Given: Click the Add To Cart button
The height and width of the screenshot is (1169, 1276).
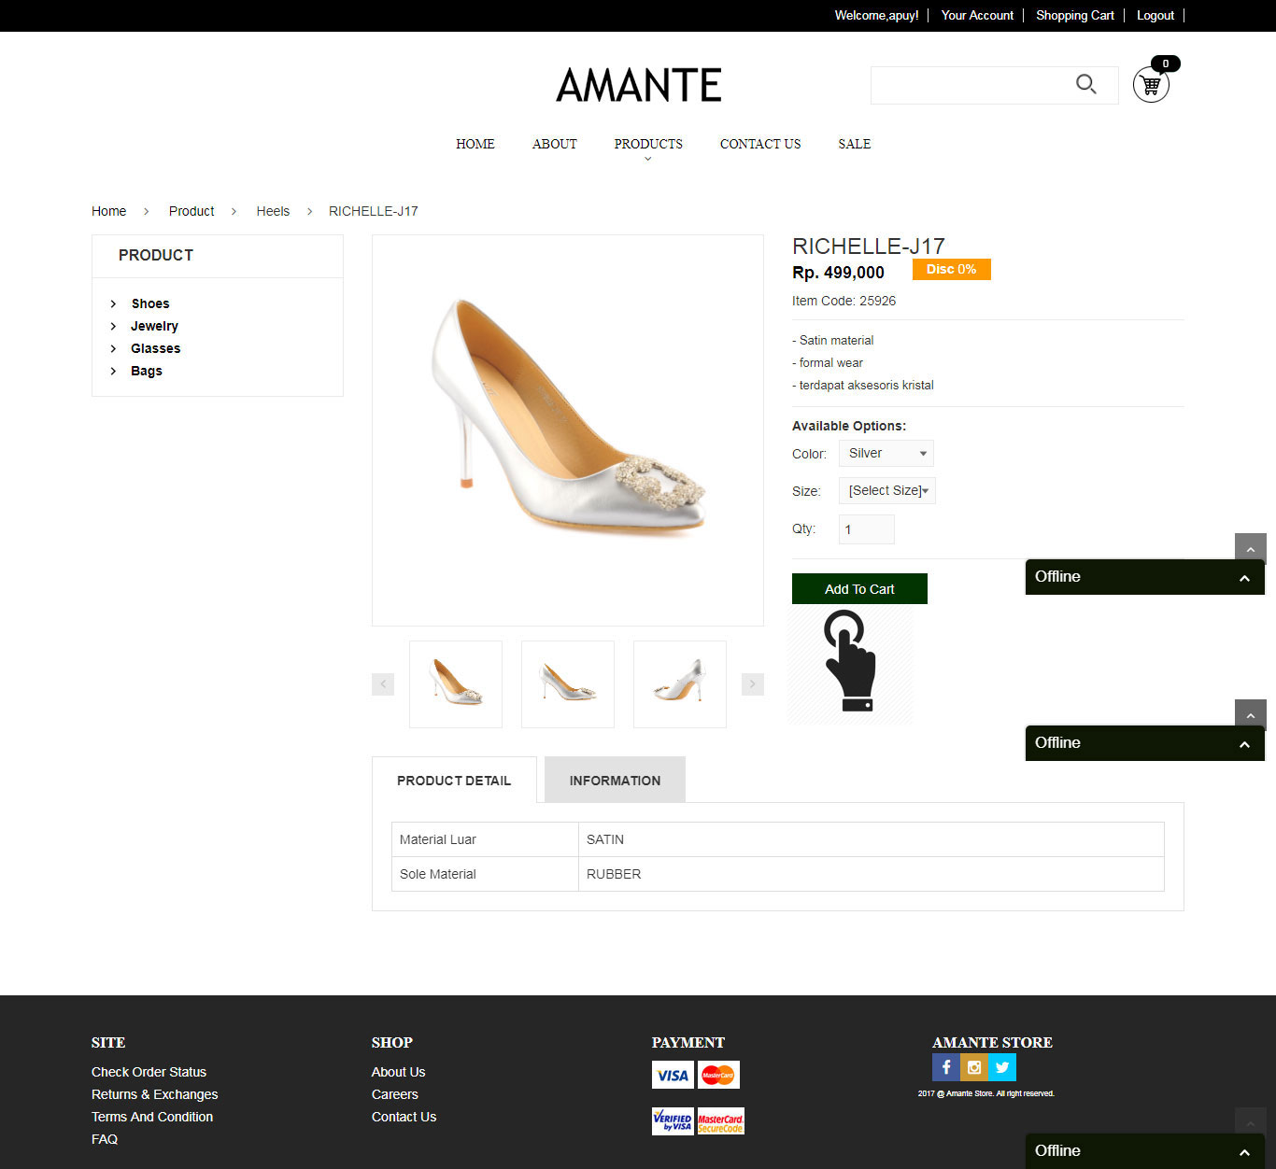Looking at the screenshot, I should pos(859,589).
